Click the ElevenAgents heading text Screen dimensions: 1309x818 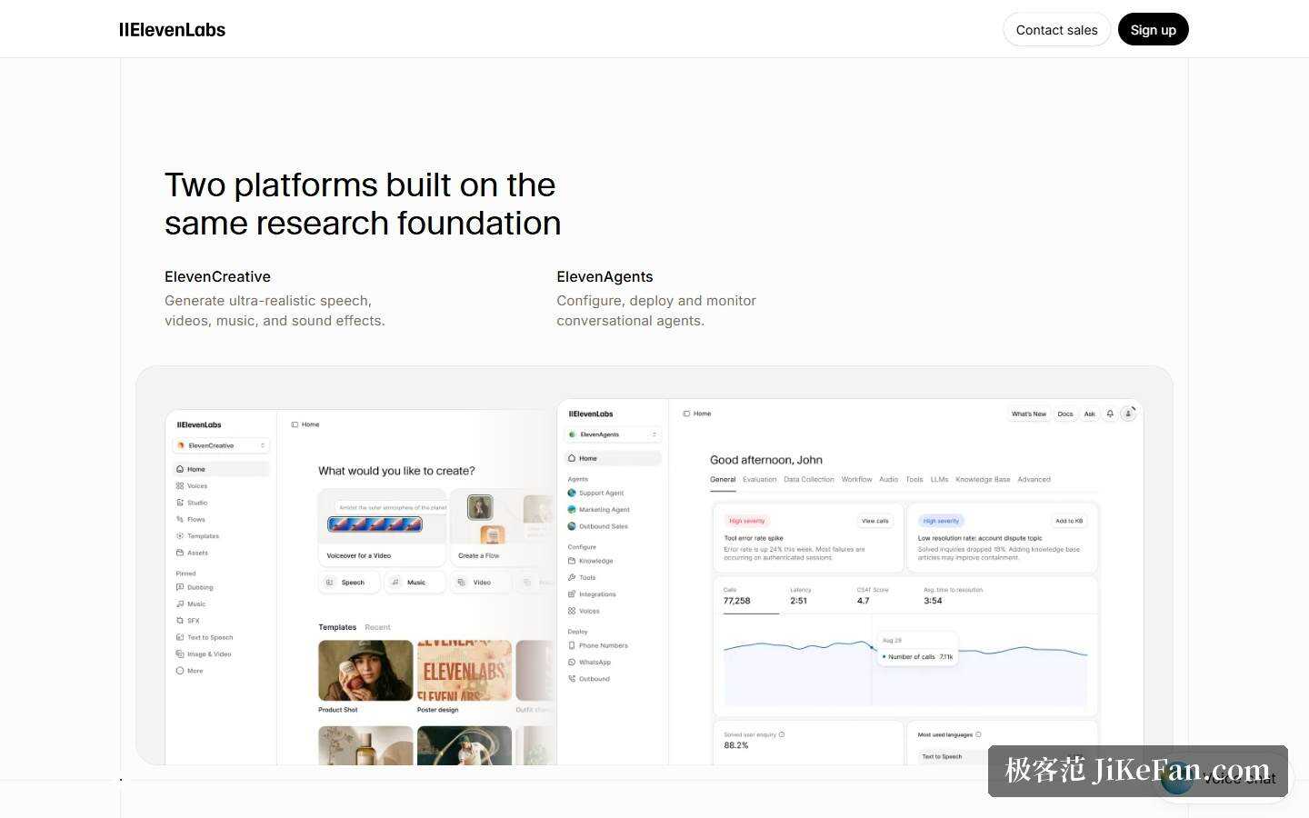point(605,276)
